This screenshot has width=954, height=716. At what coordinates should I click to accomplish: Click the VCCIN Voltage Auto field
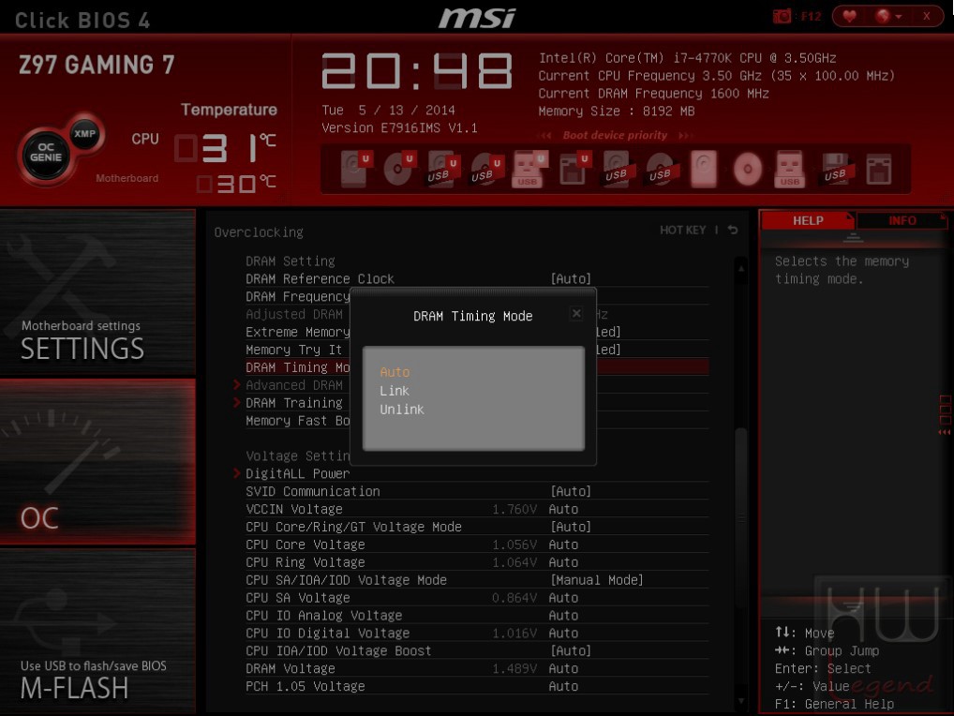(563, 509)
